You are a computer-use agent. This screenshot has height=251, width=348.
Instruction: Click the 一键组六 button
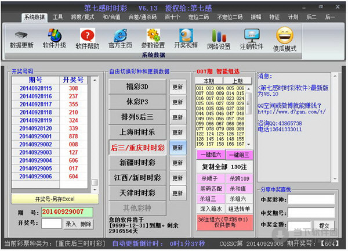point(211,155)
